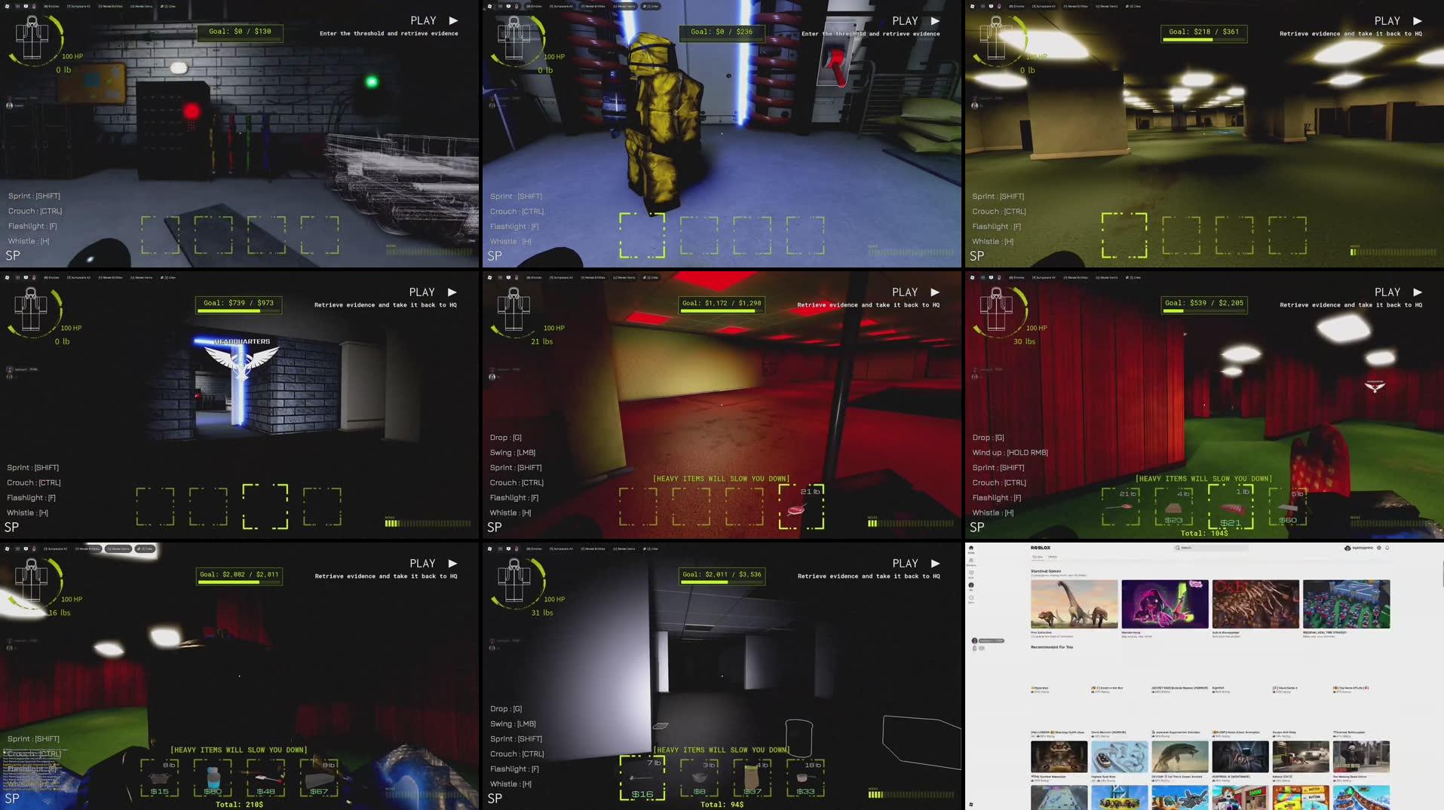Image resolution: width=1444 pixels, height=810 pixels.
Task: Select the 21 lb item slot in Goal $1,172 panel
Action: coord(802,506)
